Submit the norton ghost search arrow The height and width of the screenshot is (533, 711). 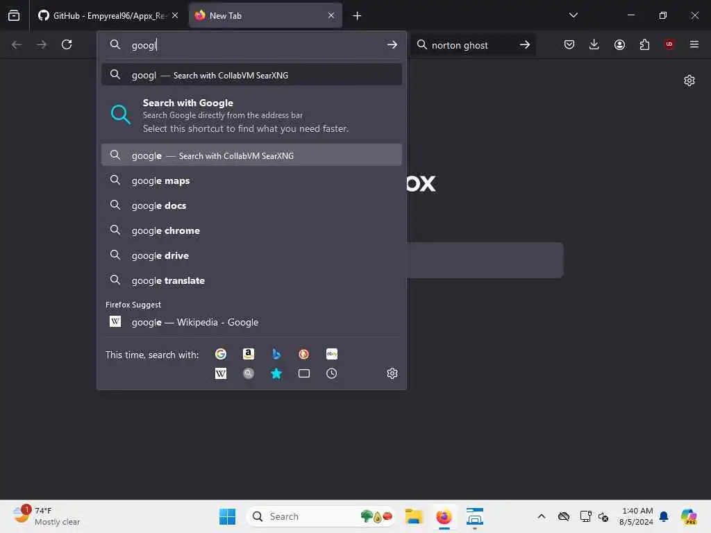525,45
